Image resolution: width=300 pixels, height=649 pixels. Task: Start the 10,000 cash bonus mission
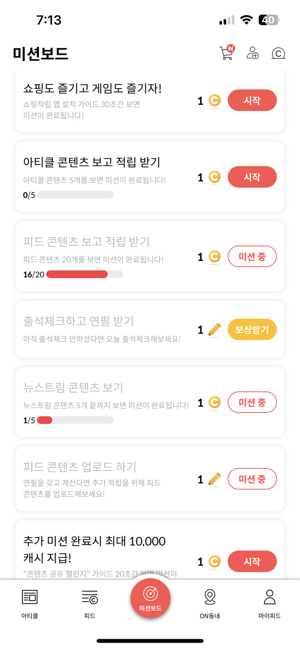tap(252, 561)
